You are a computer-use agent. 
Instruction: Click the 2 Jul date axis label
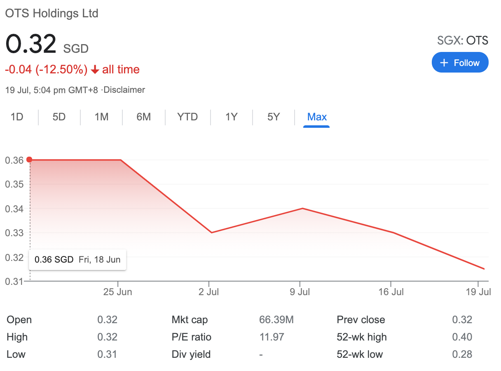209,292
